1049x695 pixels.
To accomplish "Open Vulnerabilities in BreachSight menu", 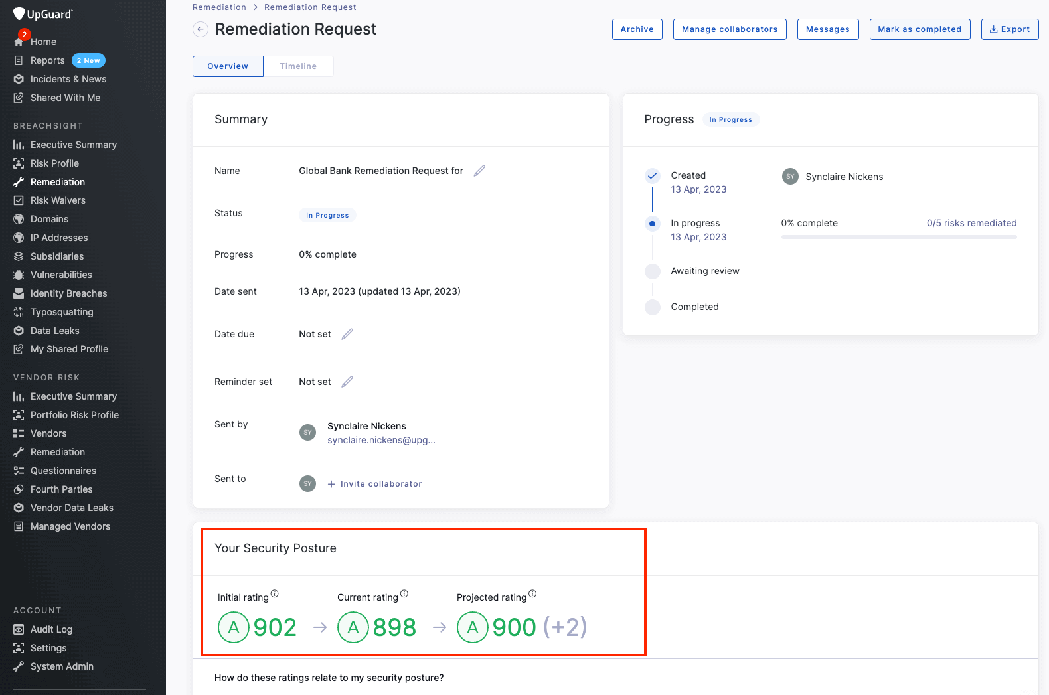I will coord(61,275).
